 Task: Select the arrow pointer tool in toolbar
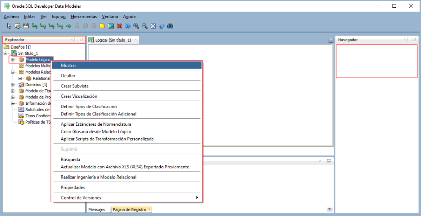(9, 26)
